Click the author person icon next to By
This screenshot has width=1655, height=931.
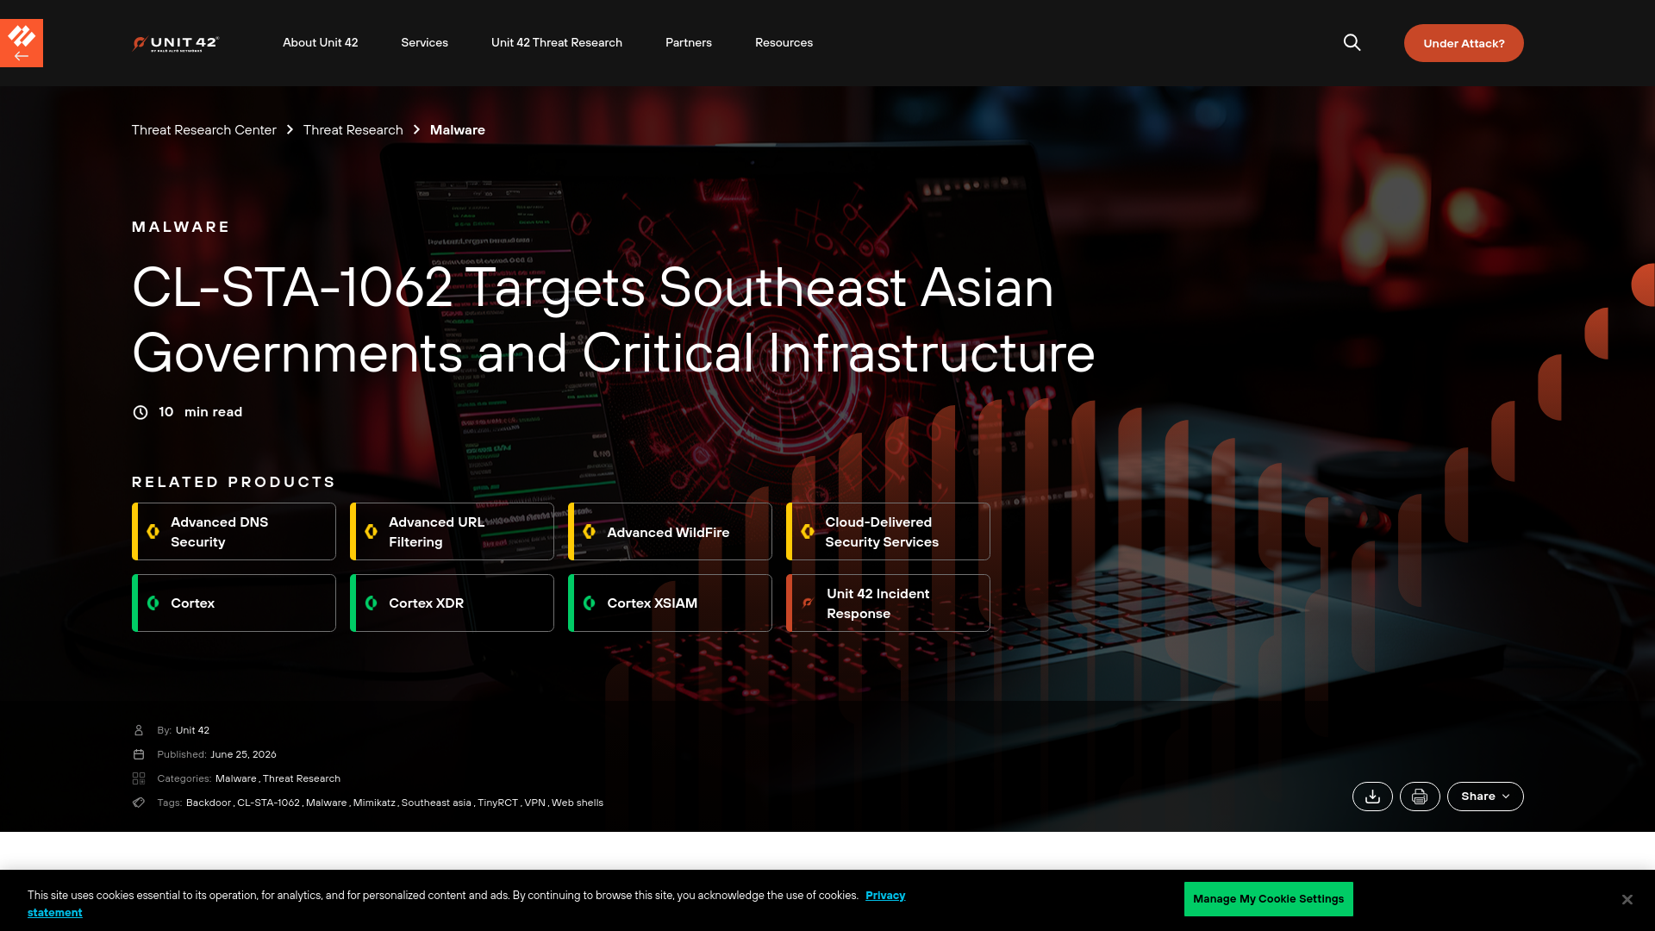point(139,730)
